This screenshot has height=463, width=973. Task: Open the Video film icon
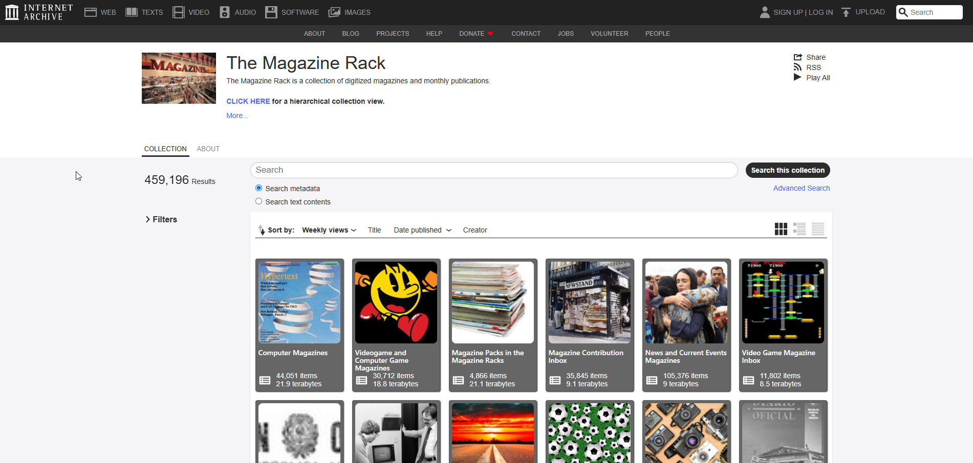click(178, 12)
